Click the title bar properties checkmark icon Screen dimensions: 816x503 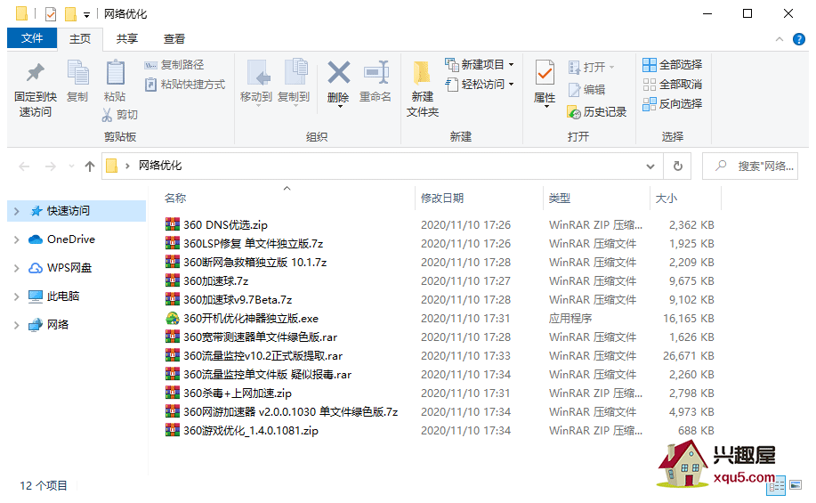tap(51, 14)
